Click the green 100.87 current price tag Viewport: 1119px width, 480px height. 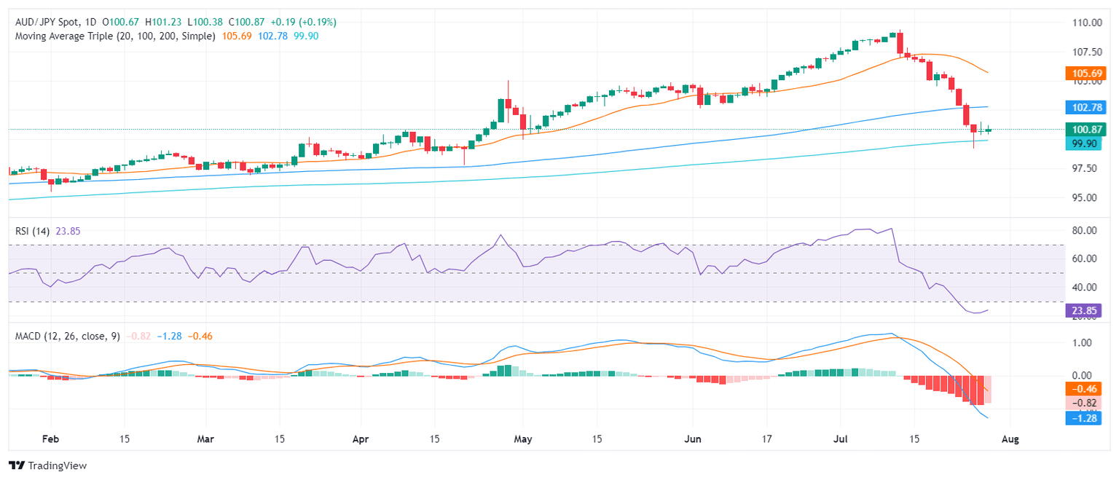tap(1085, 130)
